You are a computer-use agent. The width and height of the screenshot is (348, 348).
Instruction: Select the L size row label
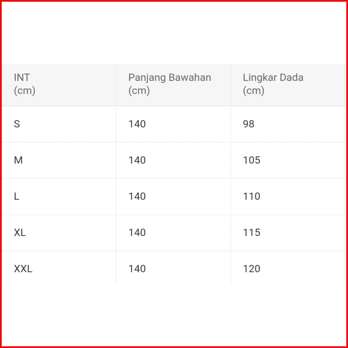point(16,197)
